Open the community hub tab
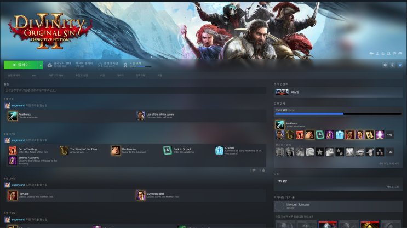Image resolution: width=407 pixels, height=228 pixels. click(x=56, y=75)
